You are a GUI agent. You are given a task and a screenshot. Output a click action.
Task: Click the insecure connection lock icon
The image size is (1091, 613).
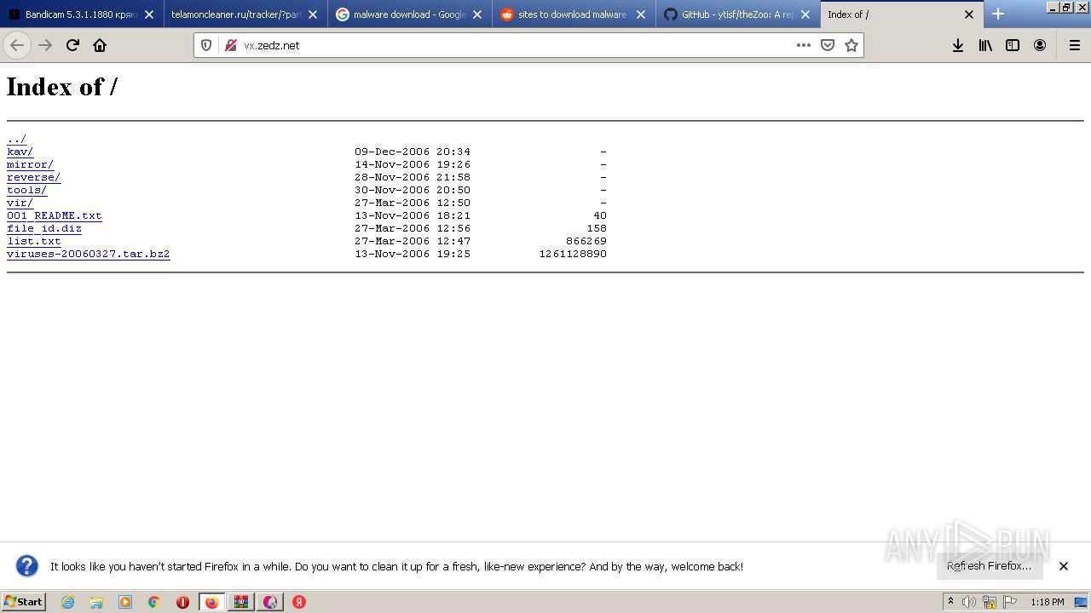pos(230,45)
